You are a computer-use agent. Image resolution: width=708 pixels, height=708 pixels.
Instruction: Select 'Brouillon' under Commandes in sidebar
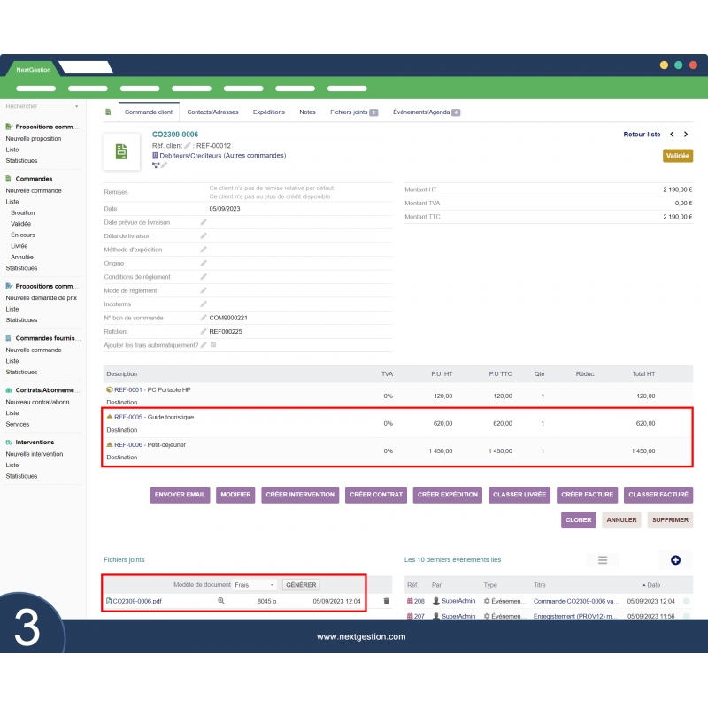click(x=22, y=212)
